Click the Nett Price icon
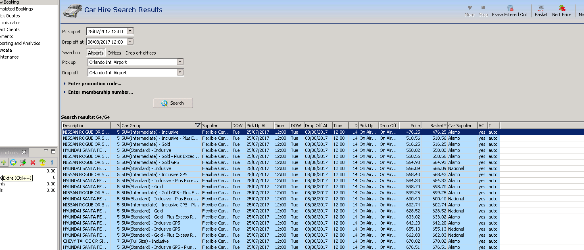This screenshot has width=584, height=250. click(x=562, y=8)
